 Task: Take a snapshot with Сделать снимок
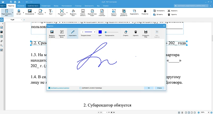[114, 12]
